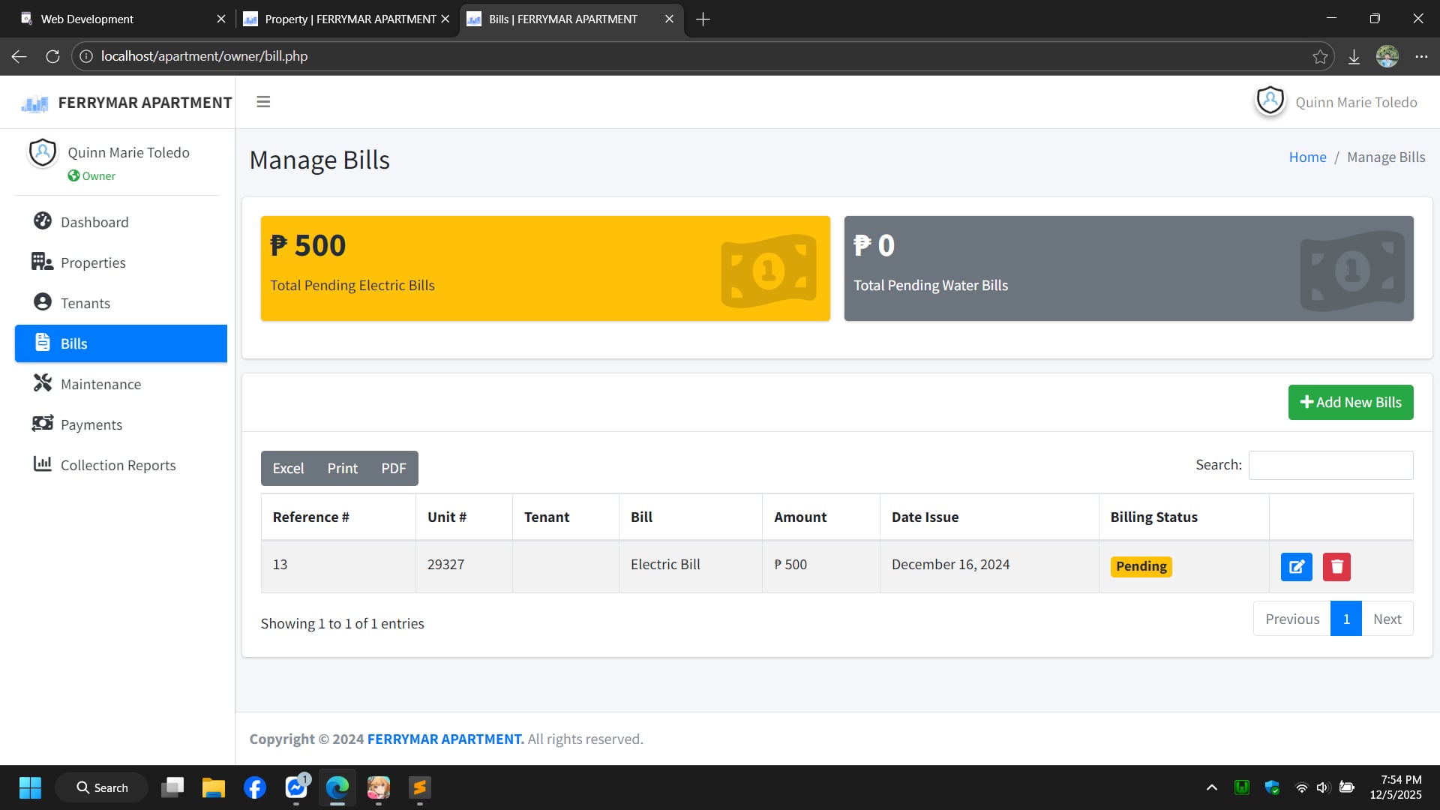Click the PDF export button
Viewport: 1440px width, 810px height.
coord(393,468)
